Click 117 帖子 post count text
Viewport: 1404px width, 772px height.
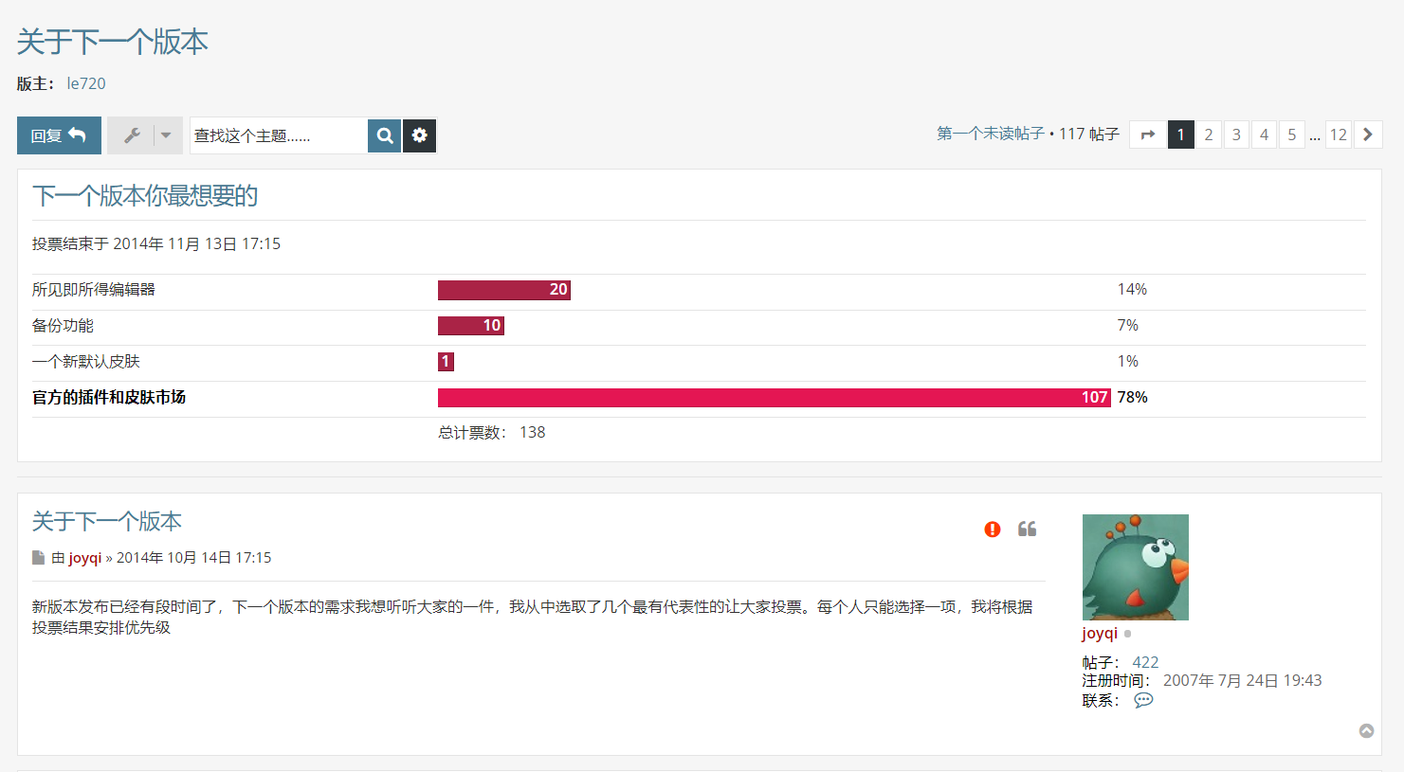pos(1089,134)
